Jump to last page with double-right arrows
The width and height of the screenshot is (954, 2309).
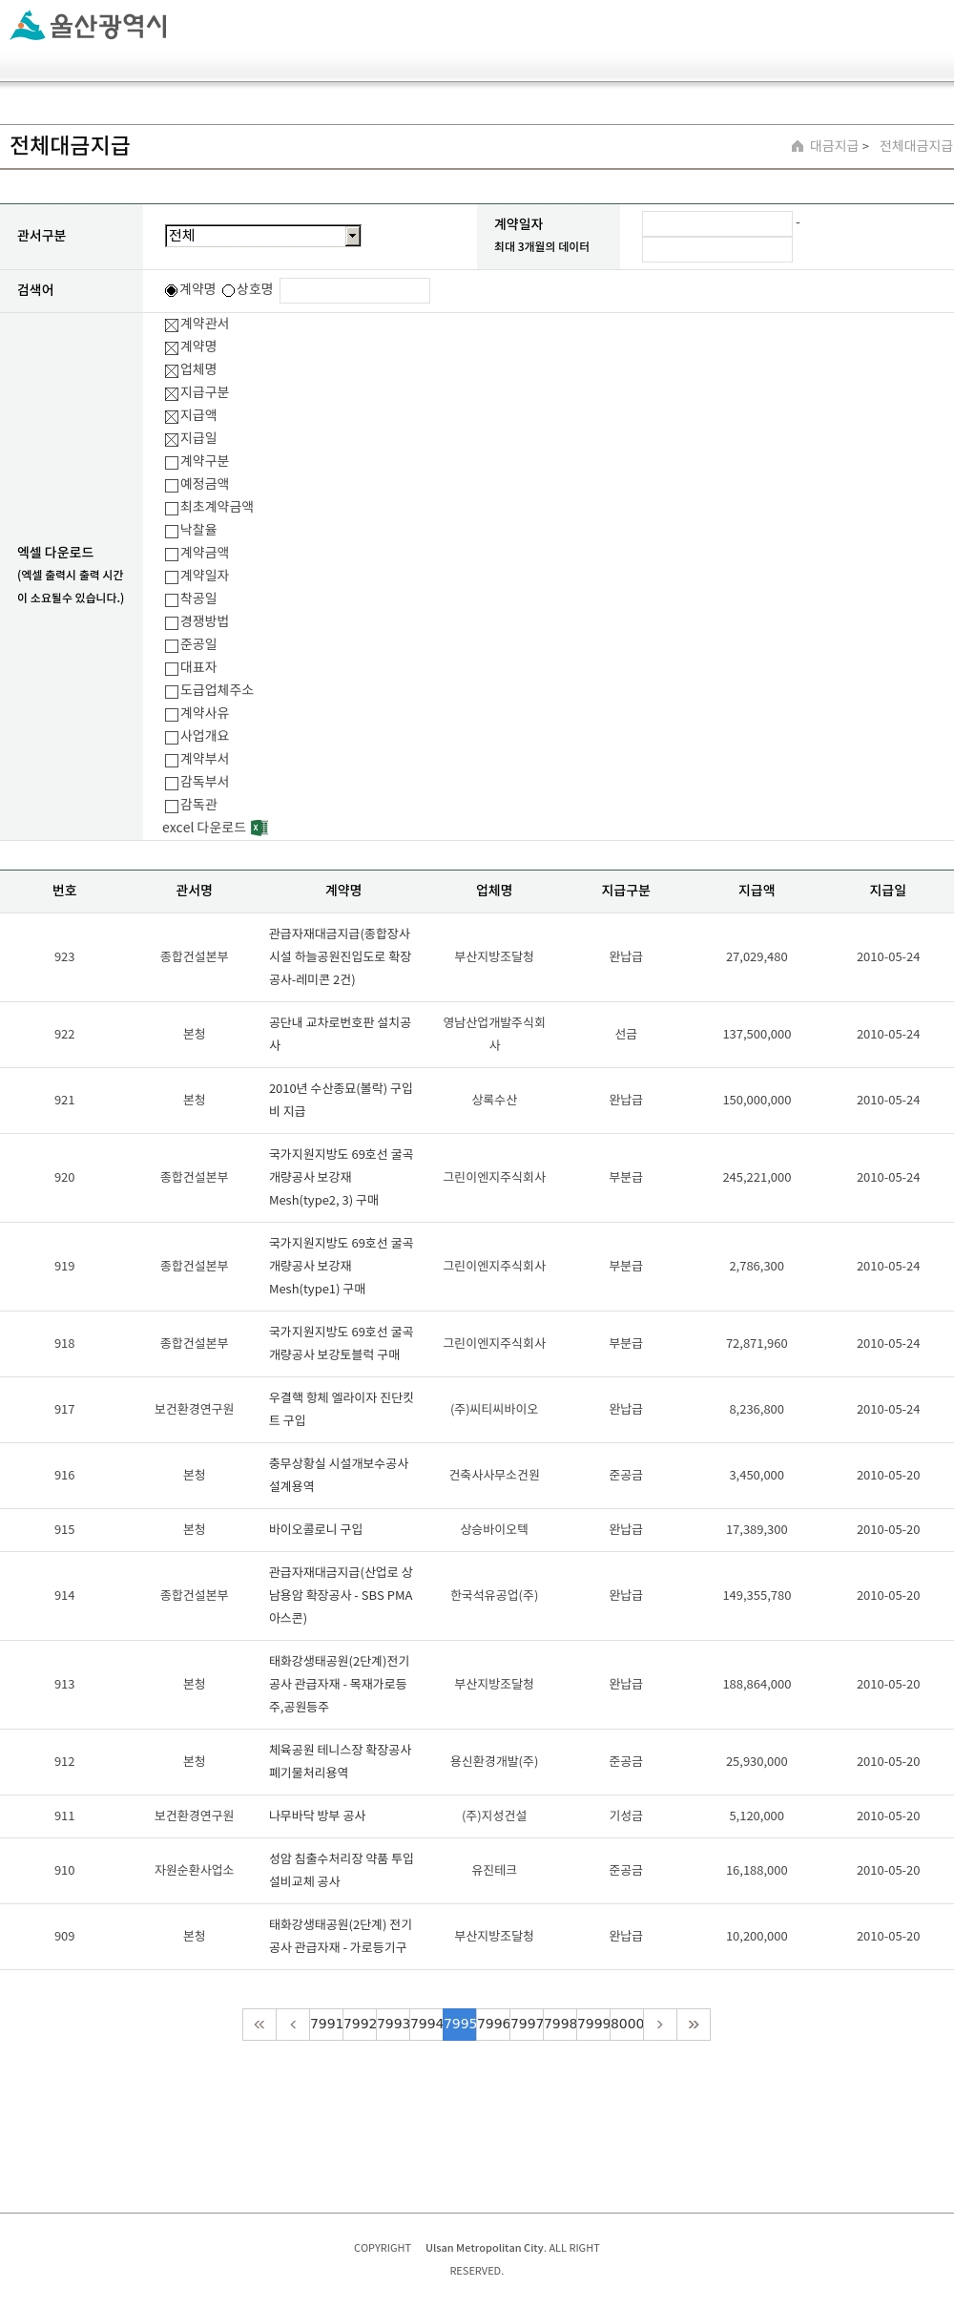(x=694, y=2024)
